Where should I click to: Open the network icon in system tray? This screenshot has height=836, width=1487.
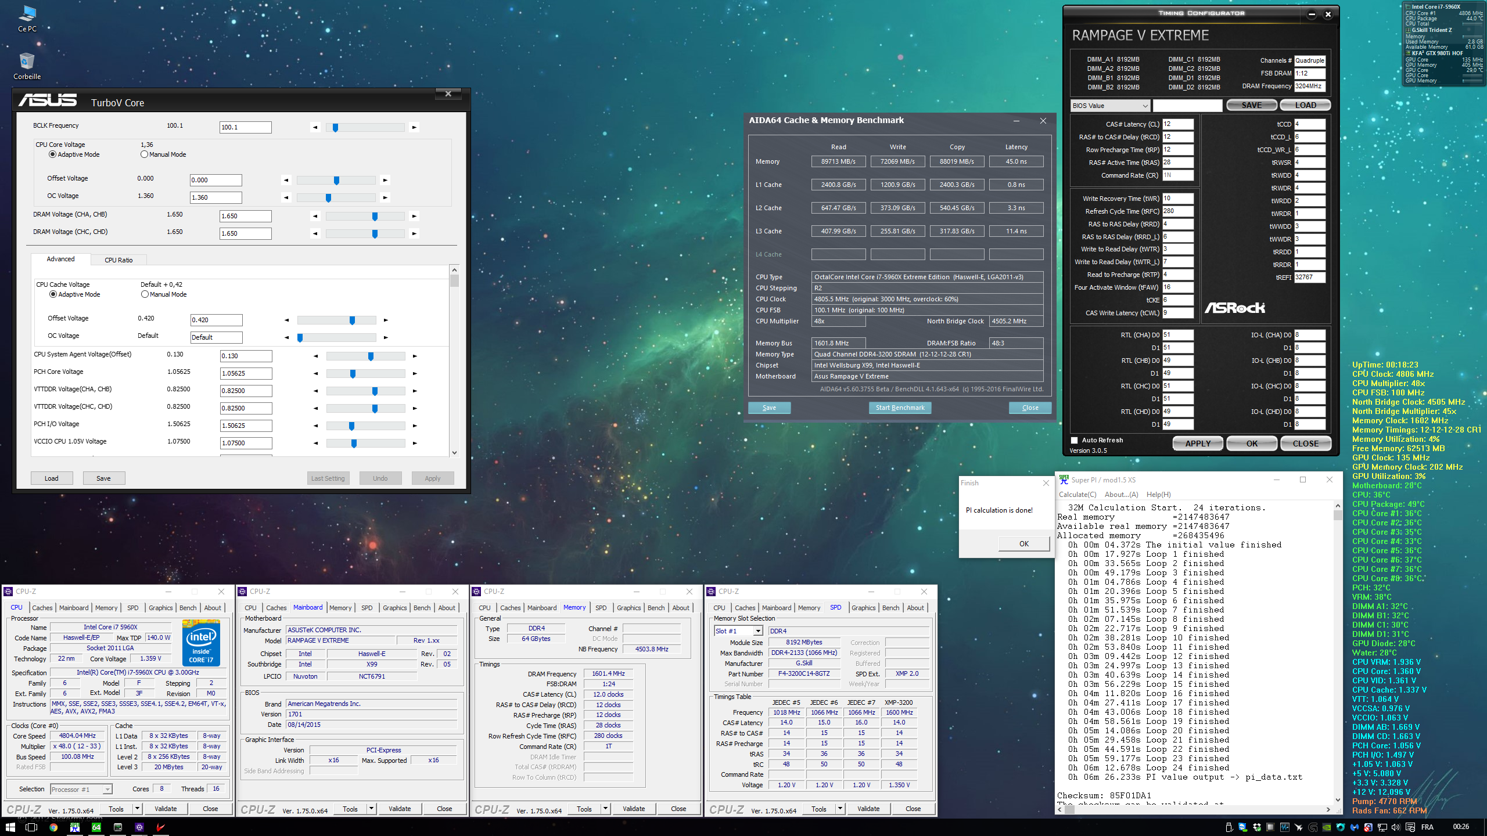coord(1382,827)
